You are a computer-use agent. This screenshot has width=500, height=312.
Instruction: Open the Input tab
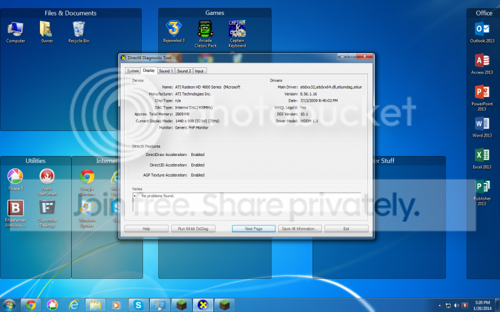click(x=199, y=71)
